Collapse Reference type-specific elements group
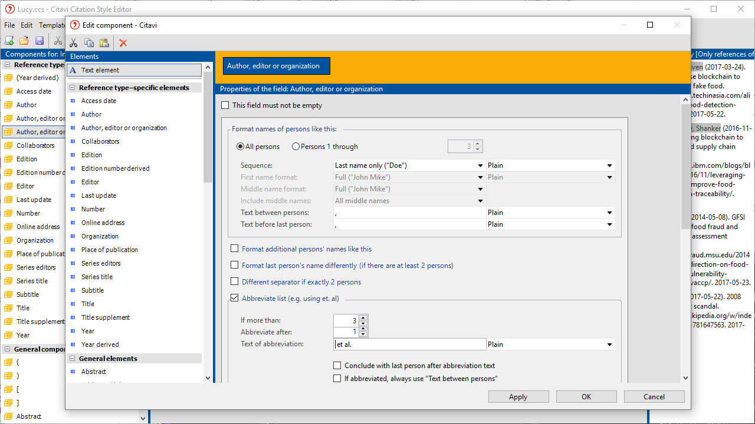This screenshot has height=424, width=755. [72, 88]
